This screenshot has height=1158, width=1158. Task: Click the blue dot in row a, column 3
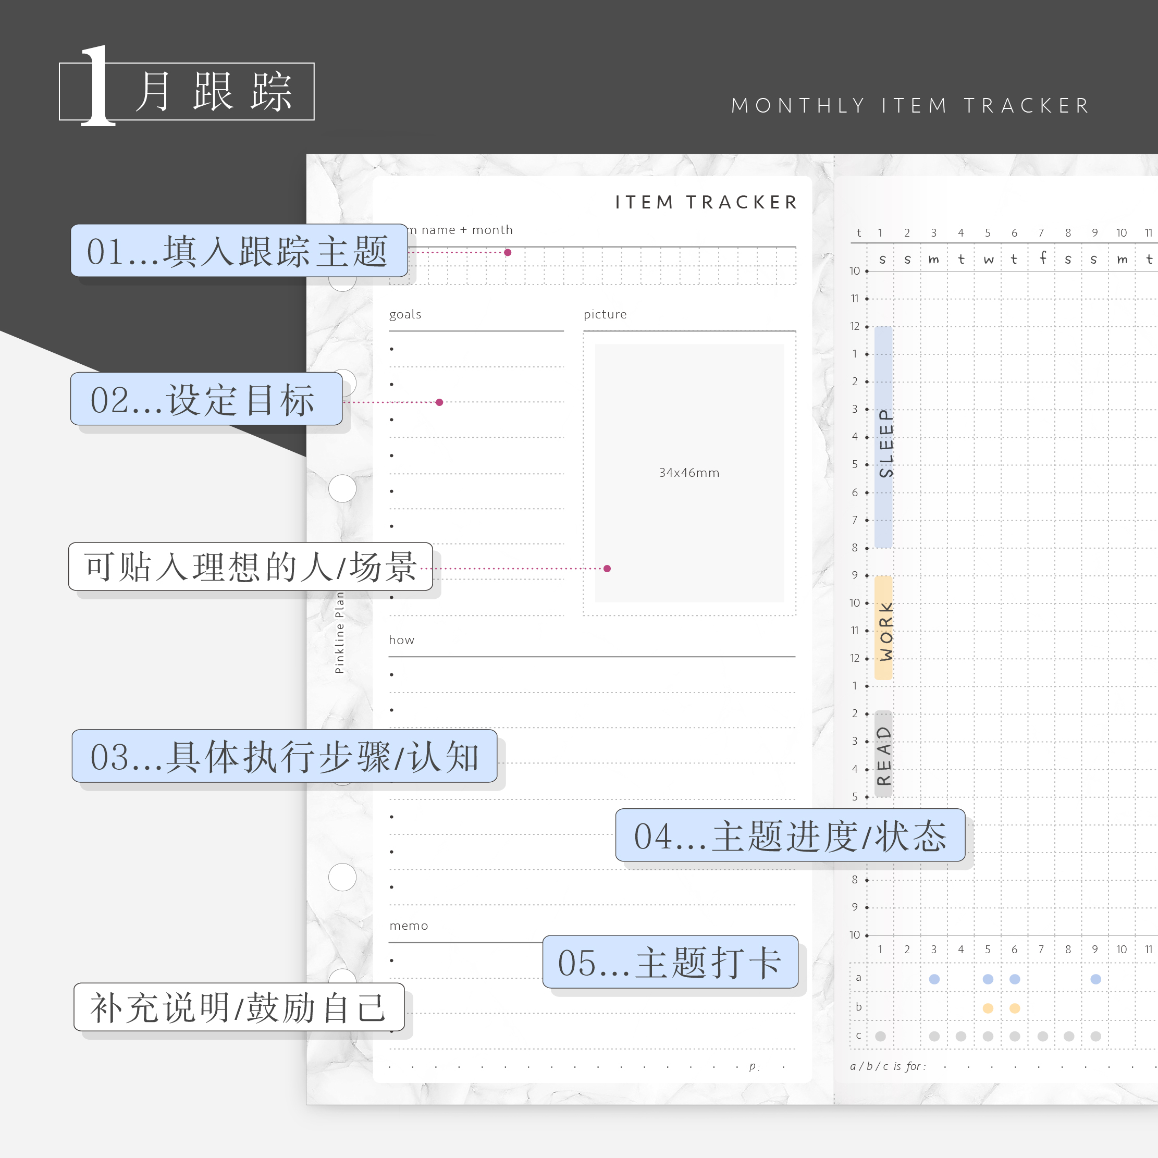(934, 979)
